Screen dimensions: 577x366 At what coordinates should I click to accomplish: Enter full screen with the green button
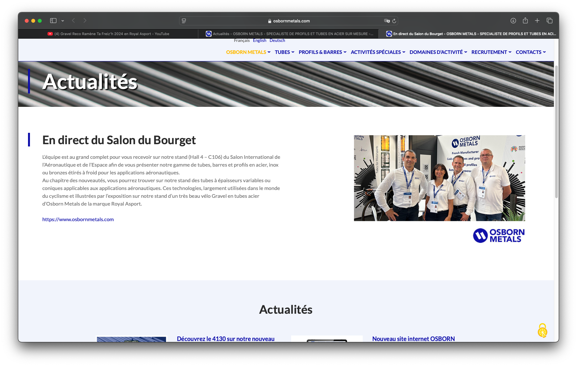click(x=40, y=21)
